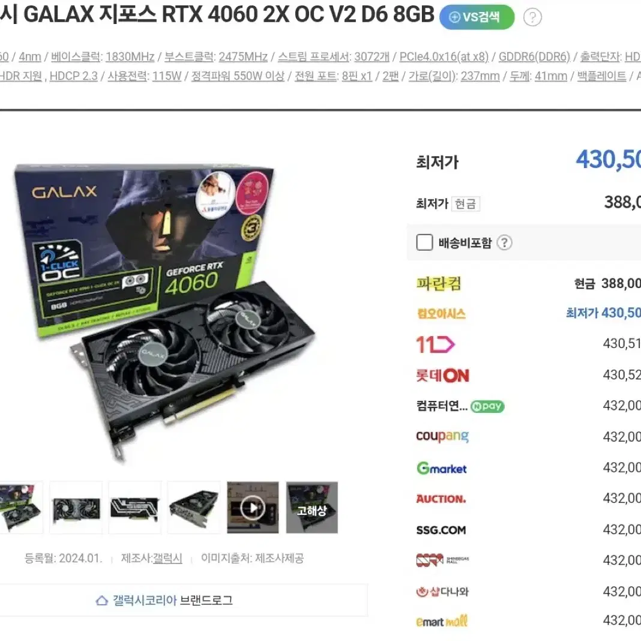Click the 갤럭시 manufacturer link
Screen dimensions: 641x641
(167, 558)
